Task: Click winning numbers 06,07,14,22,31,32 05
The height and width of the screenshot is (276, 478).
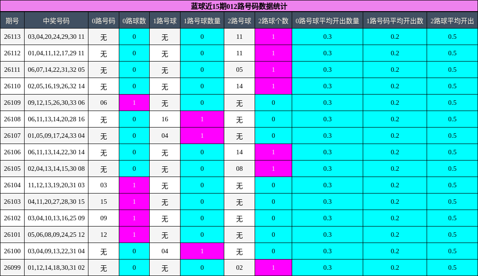Action: (x=56, y=70)
